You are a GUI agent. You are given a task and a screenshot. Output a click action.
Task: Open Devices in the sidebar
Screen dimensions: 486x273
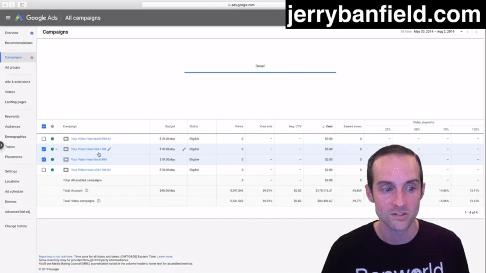10,202
